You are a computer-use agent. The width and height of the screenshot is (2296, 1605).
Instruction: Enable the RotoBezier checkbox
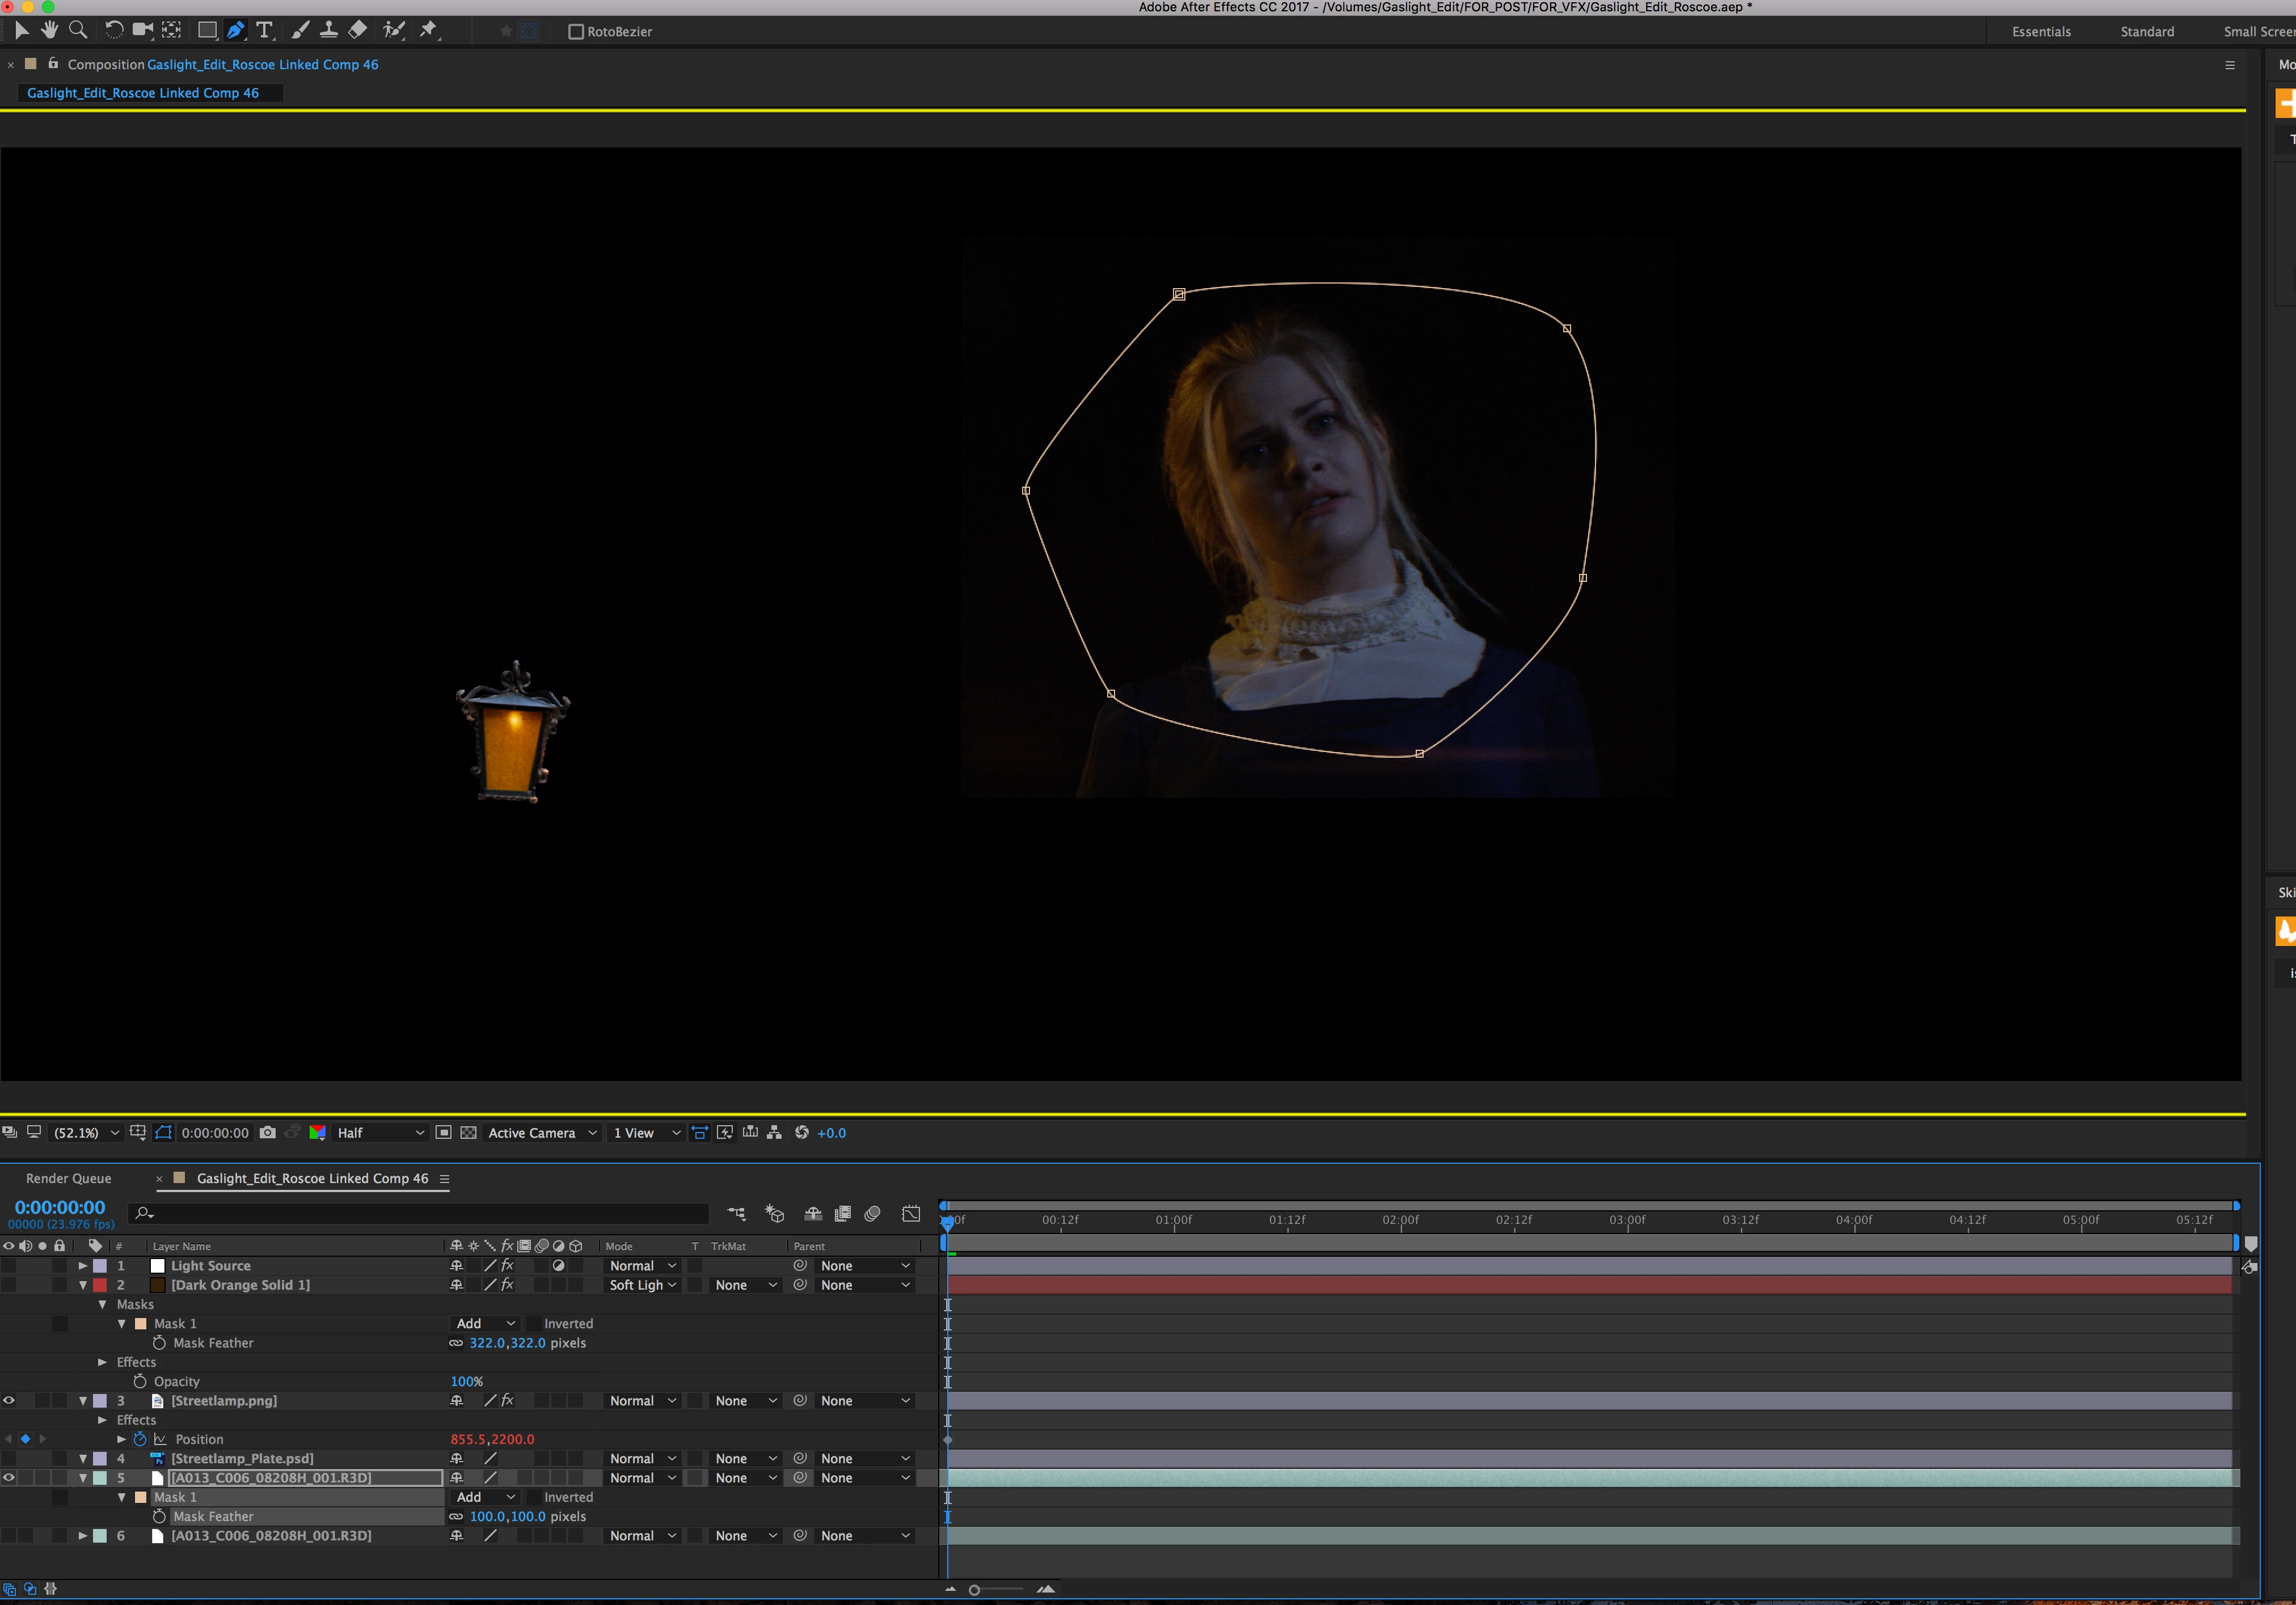click(576, 31)
